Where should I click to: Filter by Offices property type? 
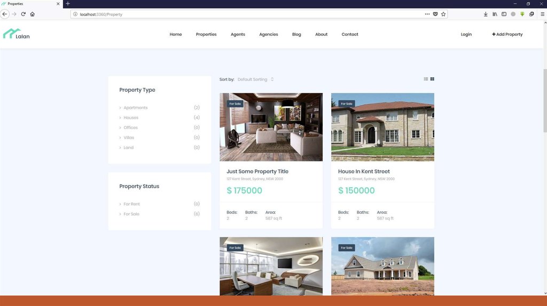pyautogui.click(x=130, y=128)
